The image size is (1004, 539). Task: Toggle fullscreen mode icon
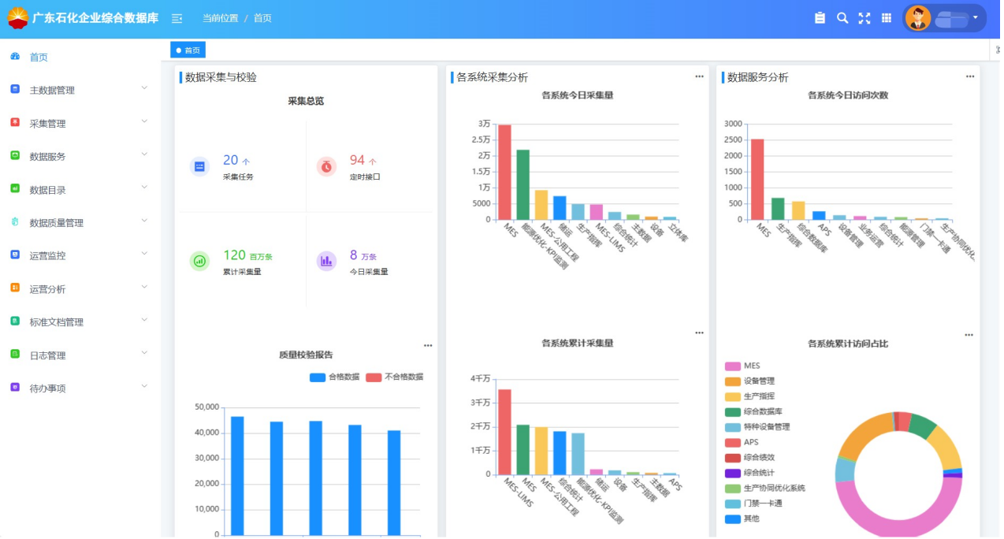864,18
